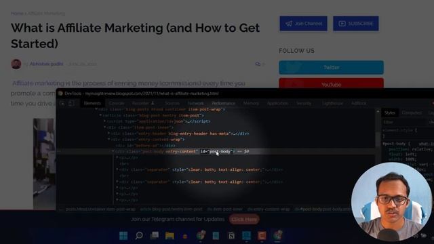Click the Affiliate marketing link in paragraph

point(38,83)
